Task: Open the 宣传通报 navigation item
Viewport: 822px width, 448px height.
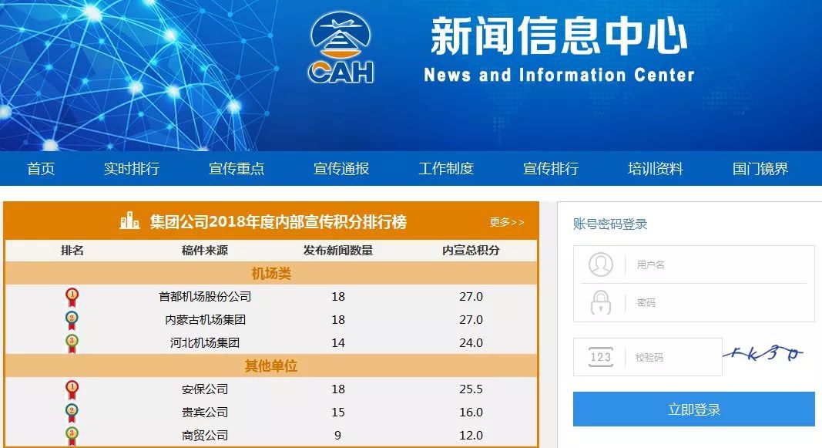Action: (341, 169)
